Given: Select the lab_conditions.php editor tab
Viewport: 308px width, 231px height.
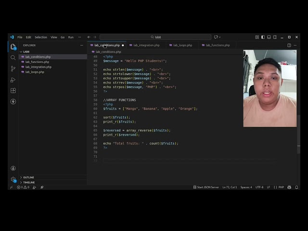Looking at the screenshot, I should point(107,45).
